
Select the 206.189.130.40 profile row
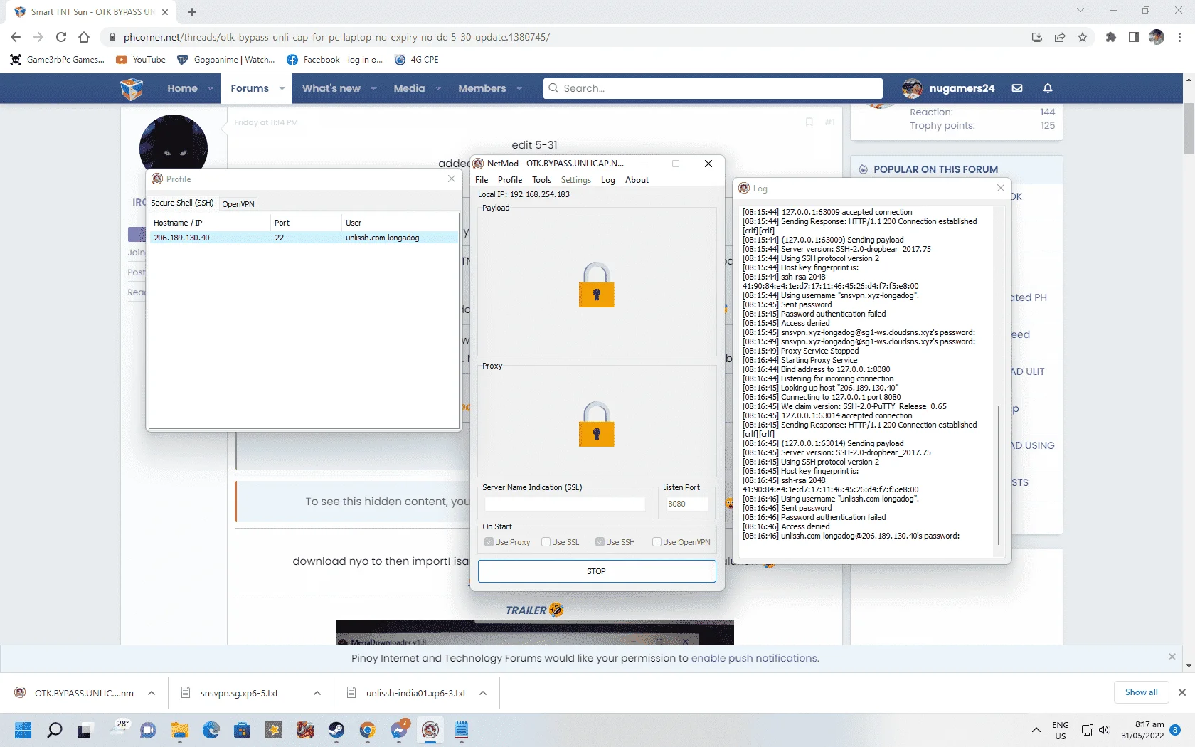click(x=304, y=238)
